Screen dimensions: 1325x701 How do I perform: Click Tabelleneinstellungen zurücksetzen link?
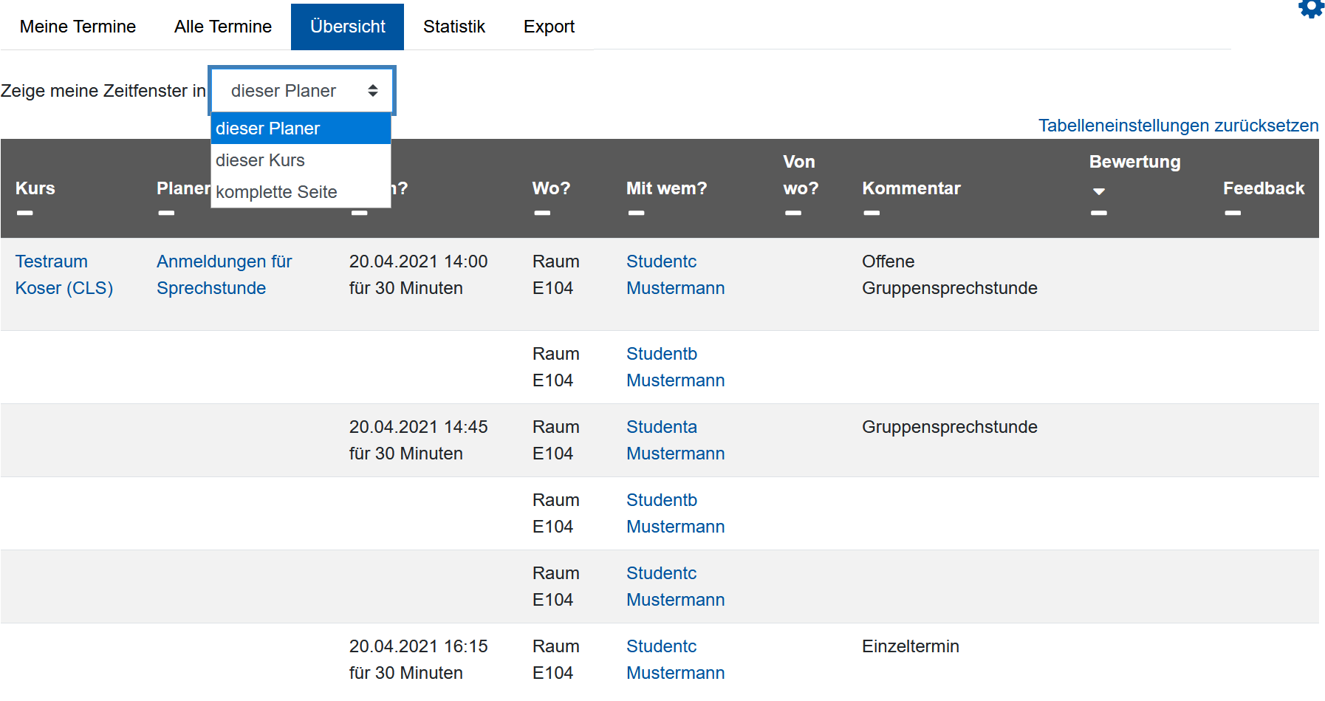coord(1178,126)
